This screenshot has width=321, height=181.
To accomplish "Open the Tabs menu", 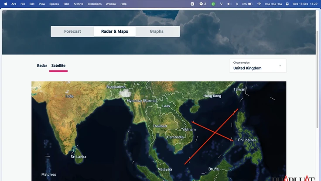I will tap(66, 4).
